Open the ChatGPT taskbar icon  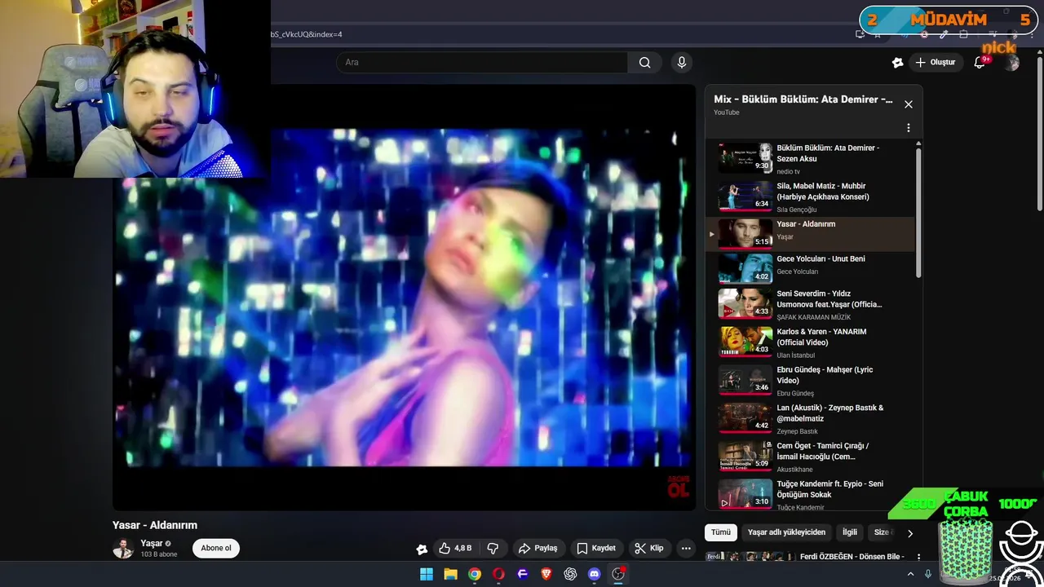(570, 574)
